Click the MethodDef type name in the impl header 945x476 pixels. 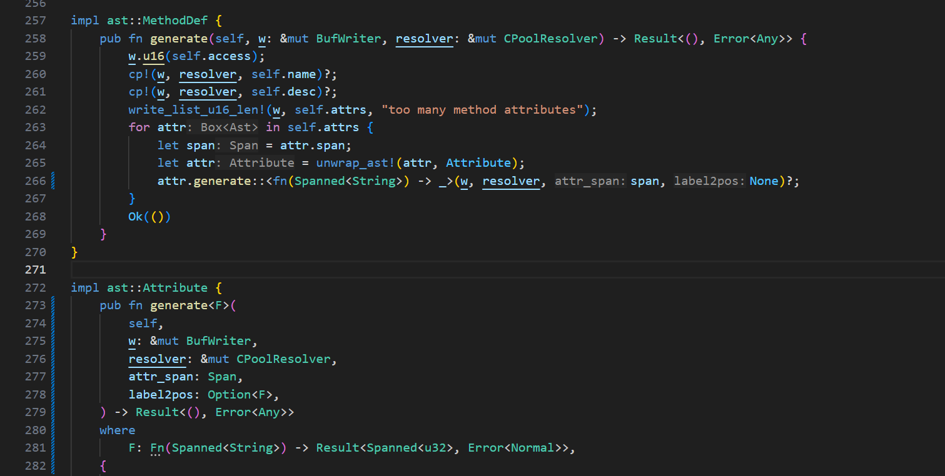175,21
